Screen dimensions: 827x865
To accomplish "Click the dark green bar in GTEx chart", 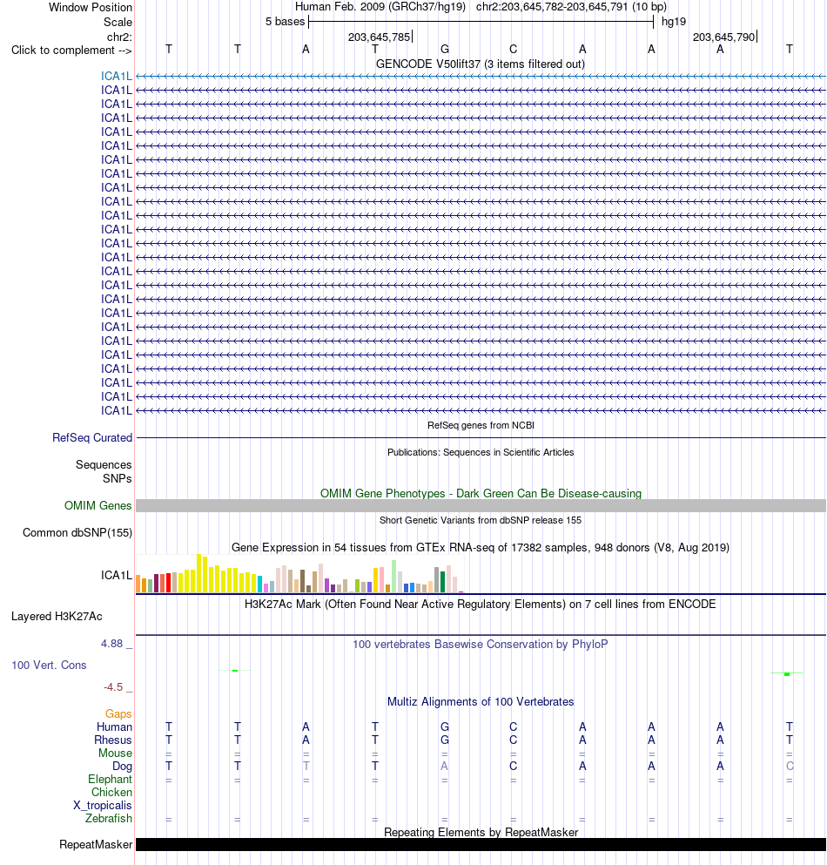I will point(443,582).
